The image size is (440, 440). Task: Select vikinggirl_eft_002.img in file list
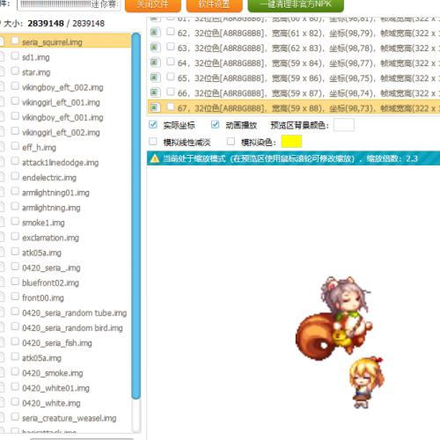coord(61,133)
